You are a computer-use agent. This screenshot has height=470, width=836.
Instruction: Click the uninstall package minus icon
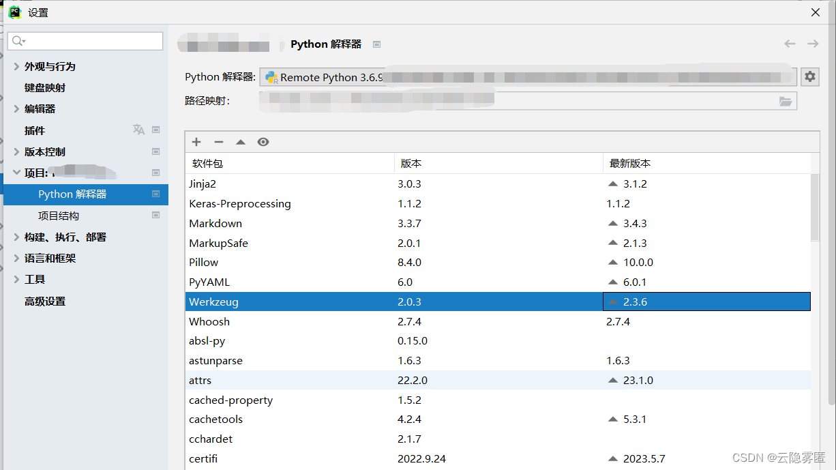click(218, 142)
